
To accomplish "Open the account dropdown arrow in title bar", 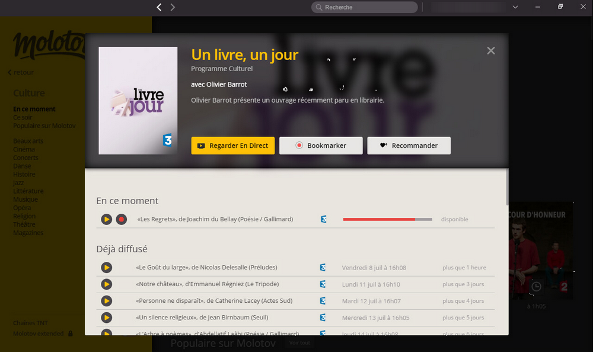I will pos(515,7).
